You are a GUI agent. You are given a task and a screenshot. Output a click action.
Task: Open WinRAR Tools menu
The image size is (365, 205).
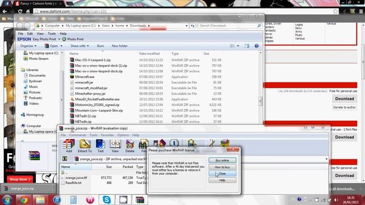coord(94,135)
